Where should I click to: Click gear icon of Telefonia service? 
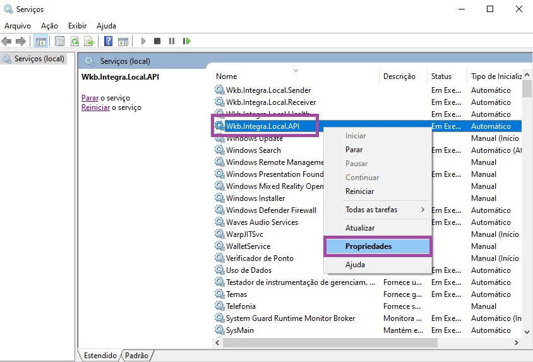coord(220,306)
